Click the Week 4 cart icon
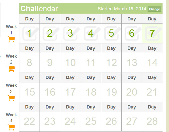Viewport: 169px width, 132px height. [11, 128]
